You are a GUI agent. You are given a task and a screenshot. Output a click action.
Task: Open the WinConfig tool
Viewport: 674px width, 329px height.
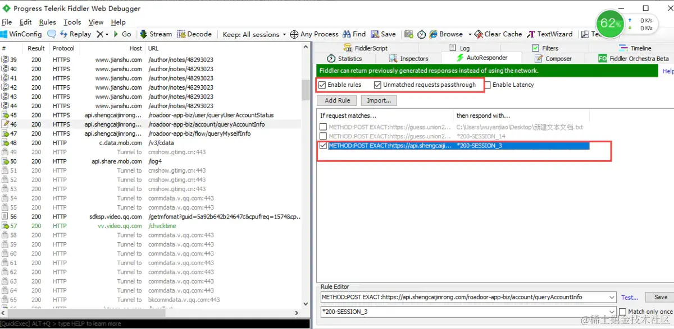pos(22,34)
